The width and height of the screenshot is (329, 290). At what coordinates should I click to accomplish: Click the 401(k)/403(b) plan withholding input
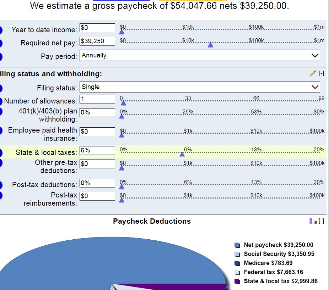coord(97,112)
